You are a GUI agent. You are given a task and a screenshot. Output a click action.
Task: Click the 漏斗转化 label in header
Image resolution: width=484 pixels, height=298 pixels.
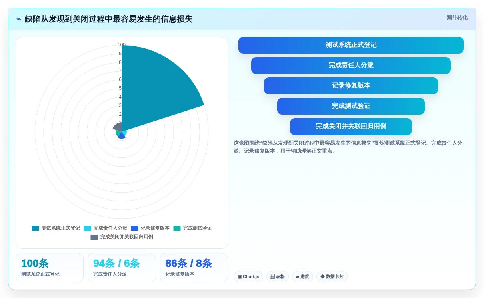[x=457, y=18]
